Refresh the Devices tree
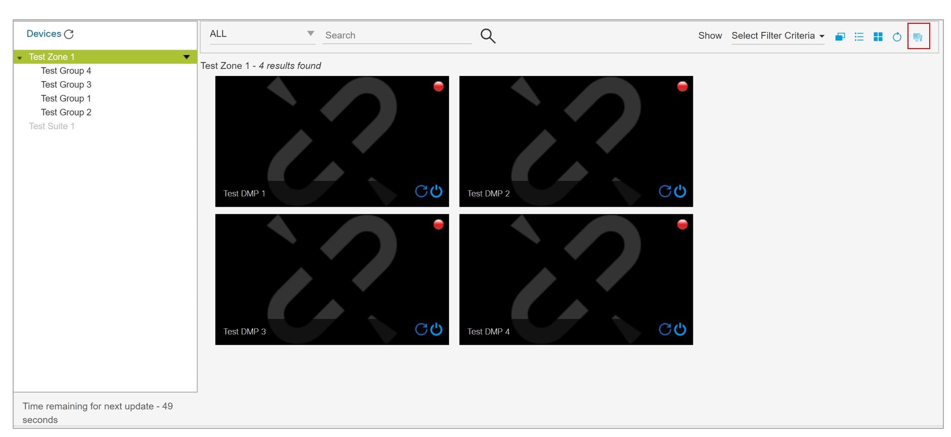 coord(69,34)
